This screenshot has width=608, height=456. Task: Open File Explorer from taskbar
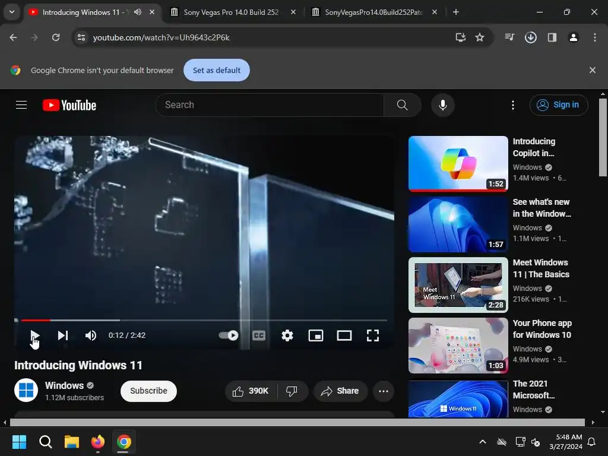pyautogui.click(x=72, y=442)
